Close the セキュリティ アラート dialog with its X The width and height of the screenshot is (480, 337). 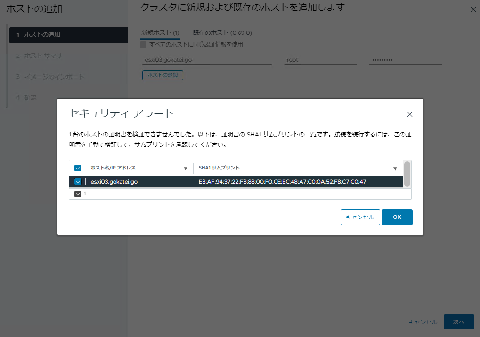coord(409,114)
